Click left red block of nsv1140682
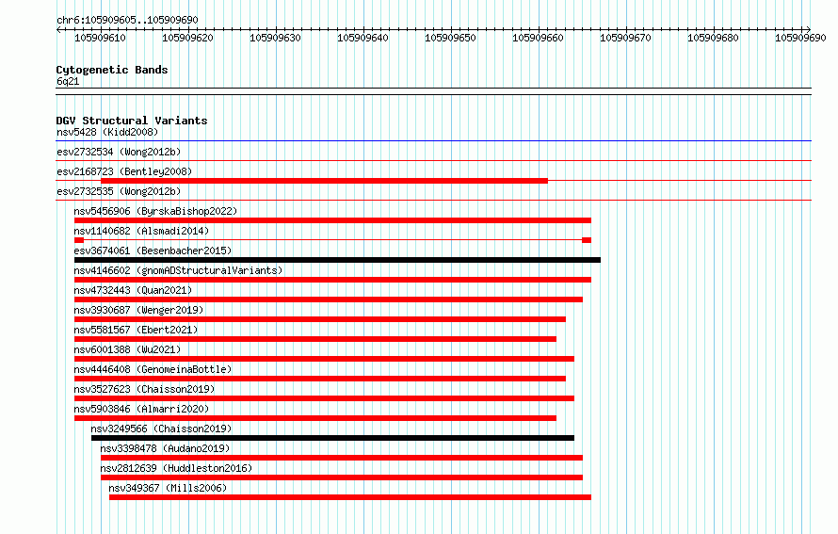This screenshot has height=534, width=838. coord(79,240)
